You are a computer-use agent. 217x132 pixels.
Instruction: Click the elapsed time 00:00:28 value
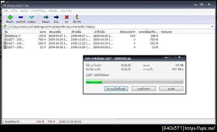(x=125, y=65)
